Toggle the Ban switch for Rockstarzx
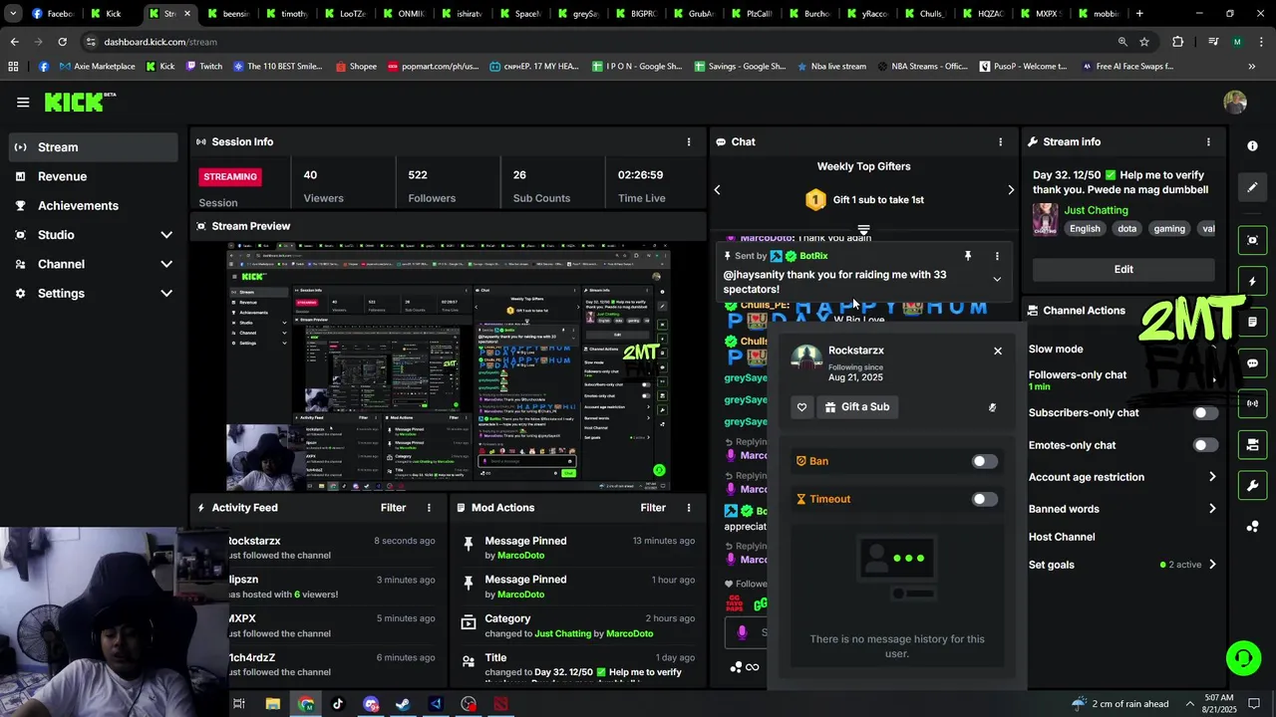The height and width of the screenshot is (717, 1276). tap(984, 461)
